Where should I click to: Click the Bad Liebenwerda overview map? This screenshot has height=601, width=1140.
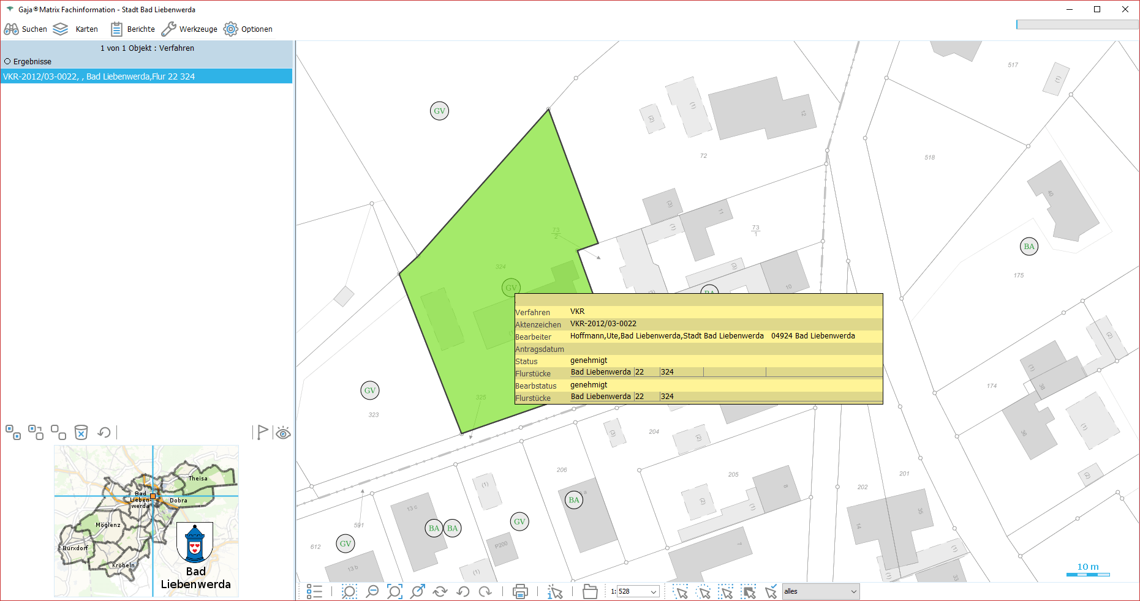[x=146, y=520]
